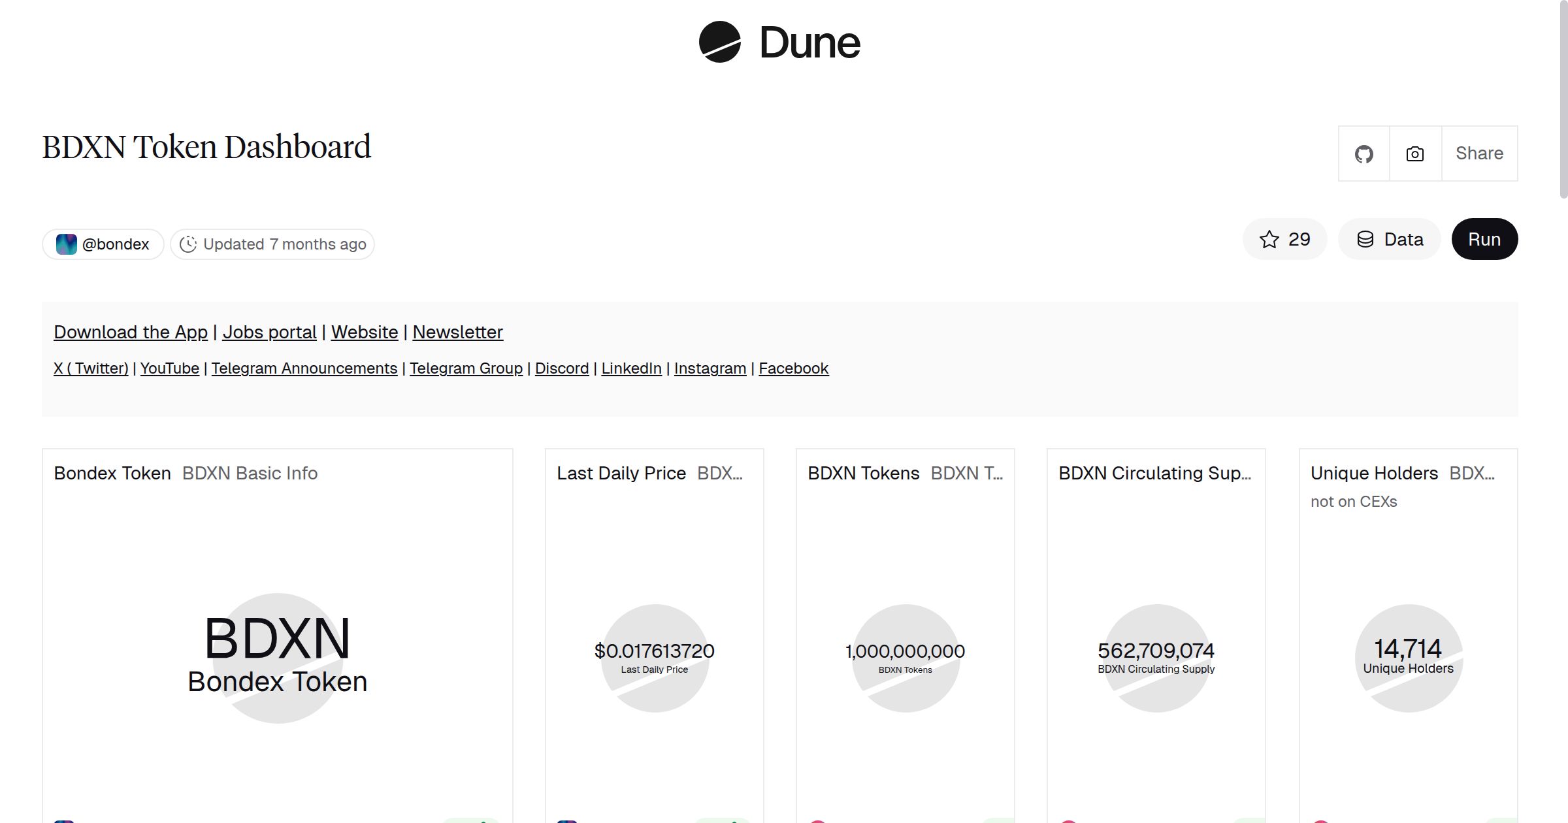Screen dimensions: 1568x823
Task: Click the Share button
Action: tap(1479, 154)
